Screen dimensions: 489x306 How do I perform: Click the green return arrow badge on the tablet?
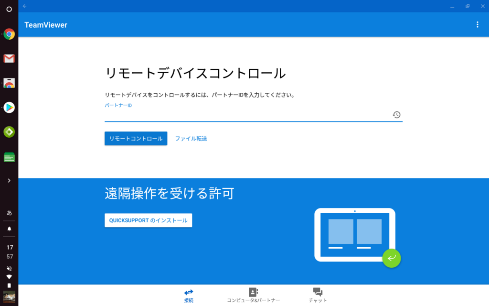tap(392, 258)
